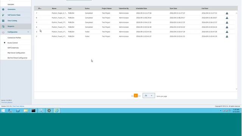Click the Generators sidebar icon
242x136 pixels.
[3, 9]
